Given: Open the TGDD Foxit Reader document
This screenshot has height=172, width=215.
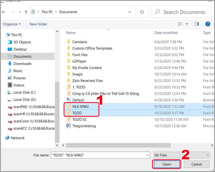Looking at the screenshot, I should coord(77,113).
